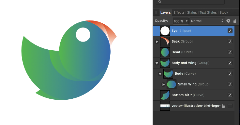Click the Opacity label

click(161, 20)
